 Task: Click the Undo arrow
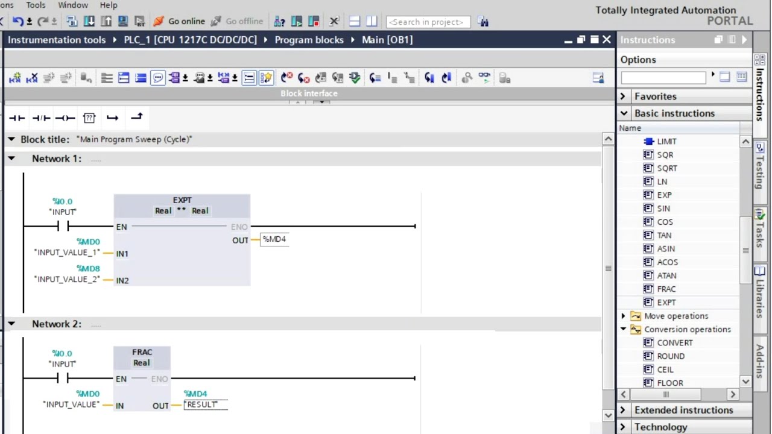coord(17,22)
